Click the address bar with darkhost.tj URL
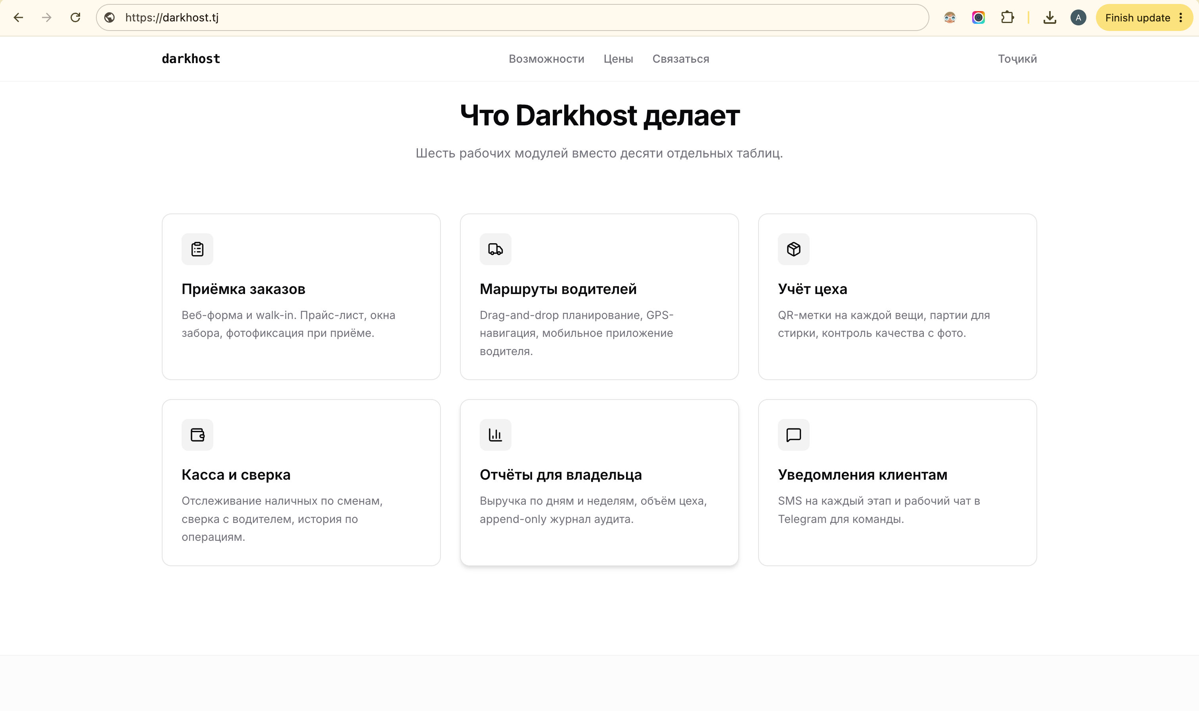The height and width of the screenshot is (711, 1199). tap(512, 18)
